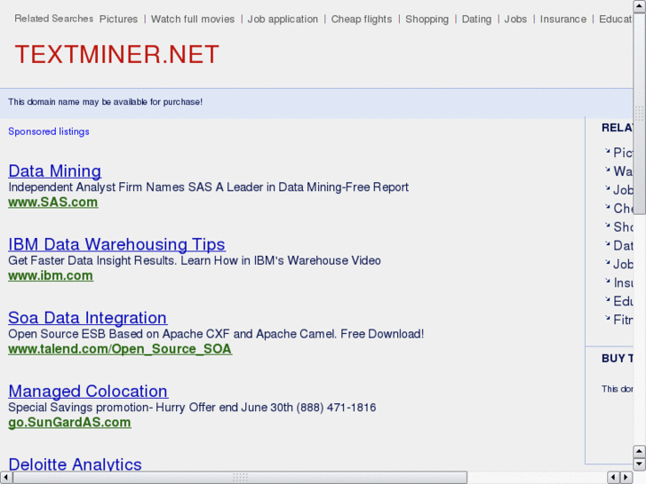Click bullet arrow beside sidebar 'Che' item
The width and height of the screenshot is (646, 484).
(607, 207)
